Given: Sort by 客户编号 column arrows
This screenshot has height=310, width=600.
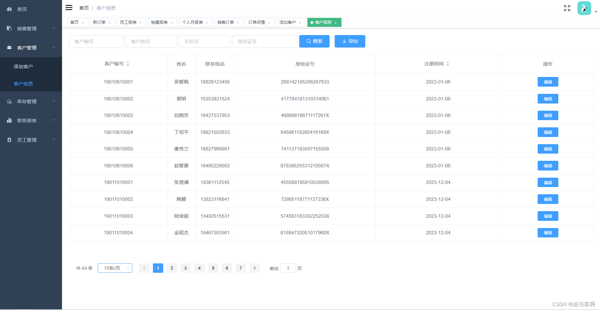Looking at the screenshot, I should point(128,64).
